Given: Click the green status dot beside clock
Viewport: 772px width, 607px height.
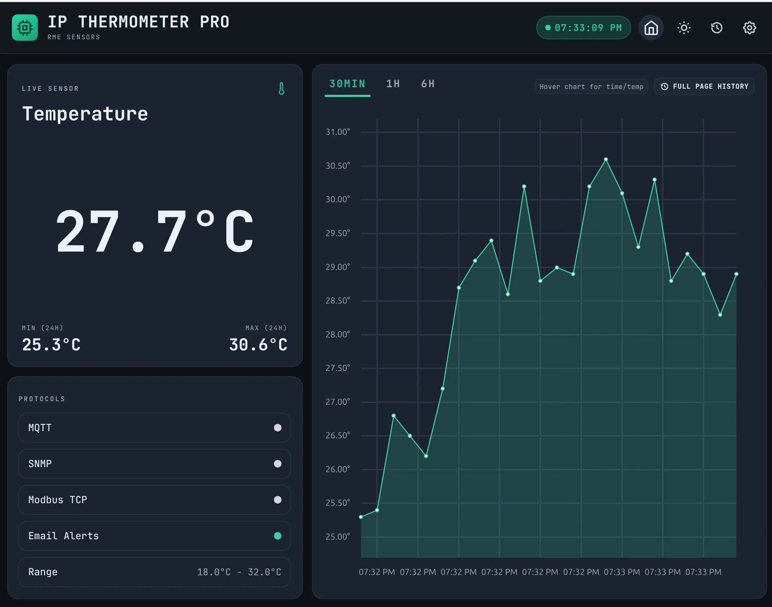Looking at the screenshot, I should pyautogui.click(x=548, y=28).
